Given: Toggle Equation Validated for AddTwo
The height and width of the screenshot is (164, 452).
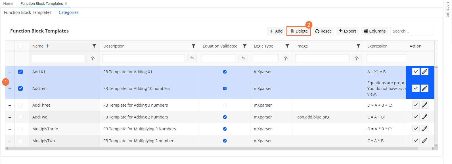Looking at the screenshot, I should pyautogui.click(x=225, y=117).
